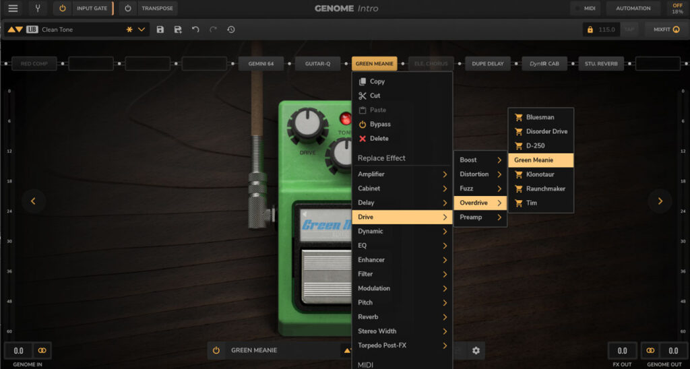
Task: Toggle Genome Out stereo link icon
Action: (x=650, y=351)
